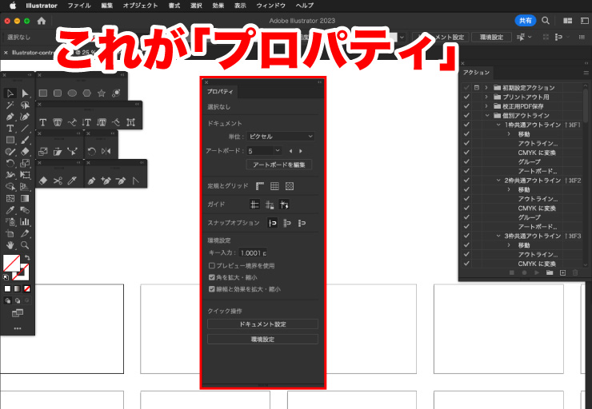Open Edit Toolbar three dots
This screenshot has width=592, height=409.
tap(18, 328)
